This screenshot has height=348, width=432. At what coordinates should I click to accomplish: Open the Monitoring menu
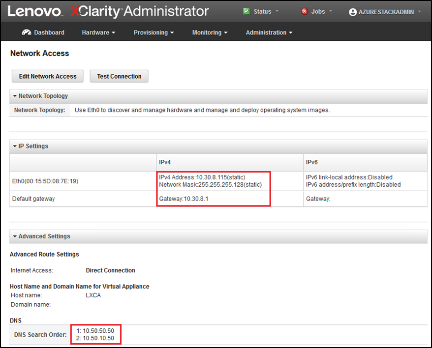click(210, 32)
